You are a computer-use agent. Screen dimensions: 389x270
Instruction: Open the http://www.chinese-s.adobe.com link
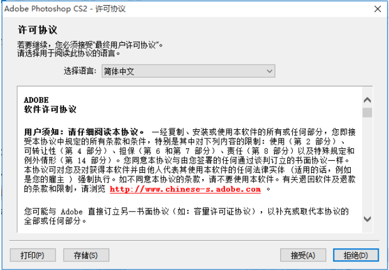(185, 189)
